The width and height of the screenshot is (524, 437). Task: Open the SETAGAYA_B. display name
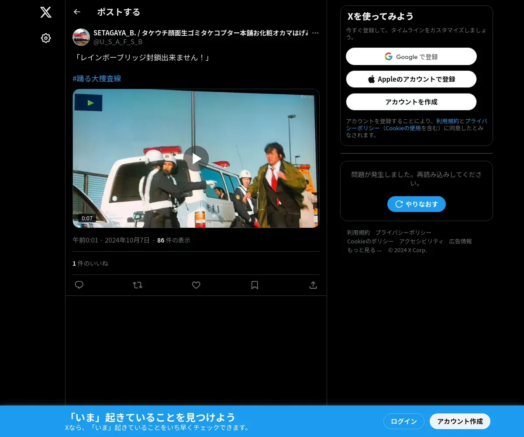(200, 33)
